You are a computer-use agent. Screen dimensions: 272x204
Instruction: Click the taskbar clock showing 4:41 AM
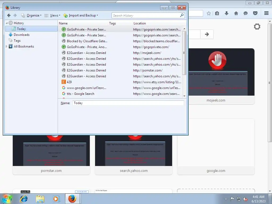point(258,199)
